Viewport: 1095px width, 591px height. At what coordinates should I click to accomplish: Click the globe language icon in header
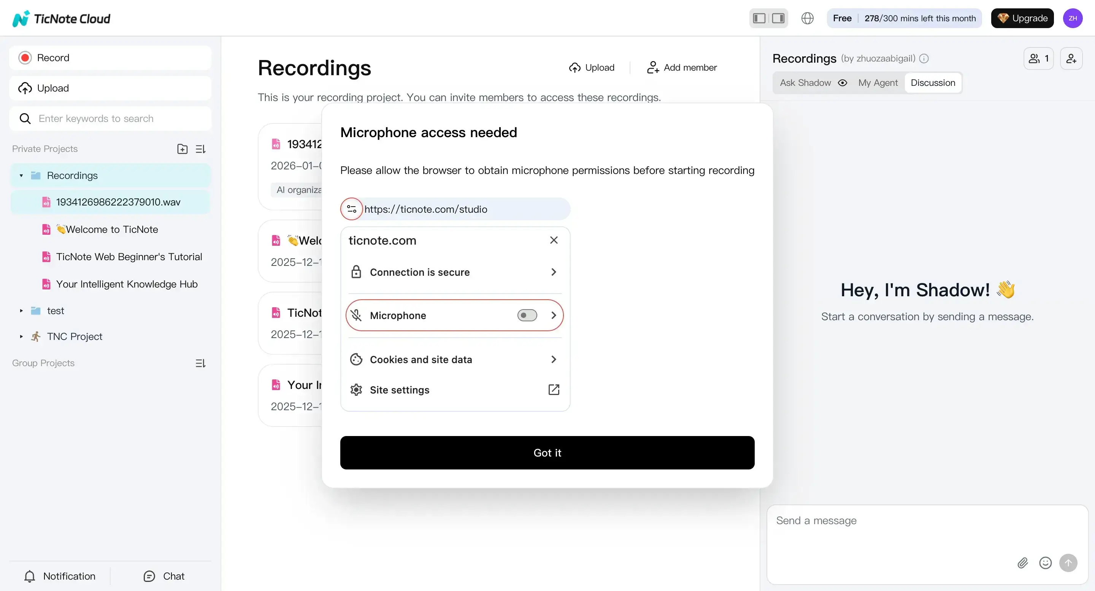click(807, 18)
